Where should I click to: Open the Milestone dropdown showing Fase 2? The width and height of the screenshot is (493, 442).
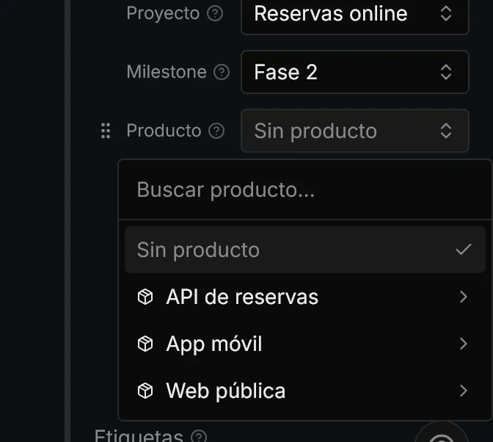click(355, 72)
